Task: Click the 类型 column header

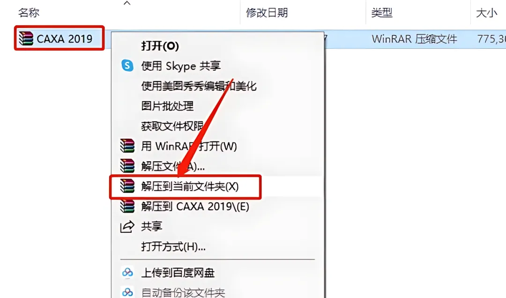Action: click(381, 13)
